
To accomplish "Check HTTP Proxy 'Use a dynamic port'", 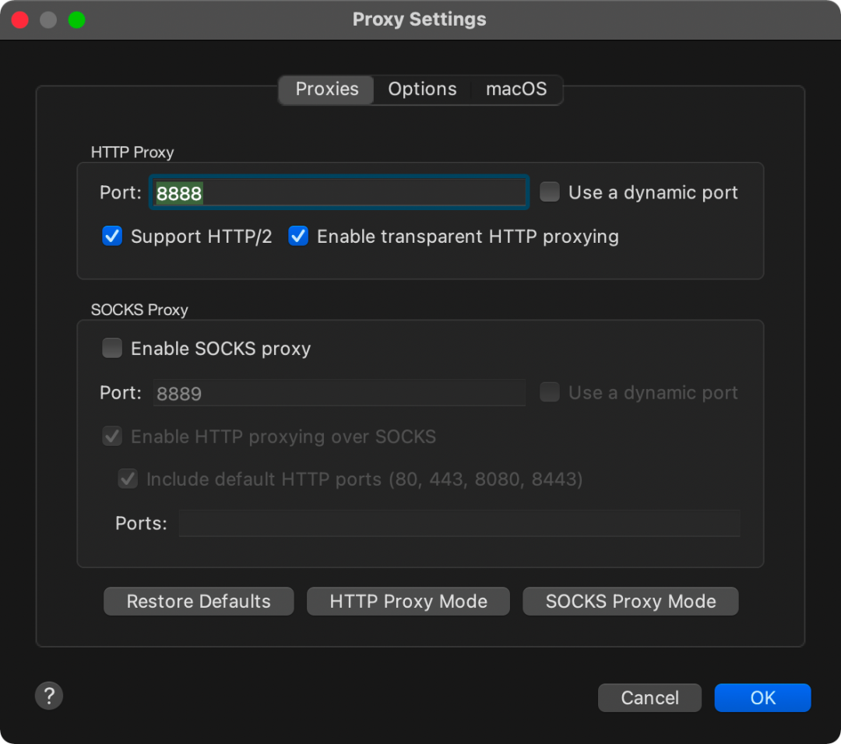I will tap(550, 192).
